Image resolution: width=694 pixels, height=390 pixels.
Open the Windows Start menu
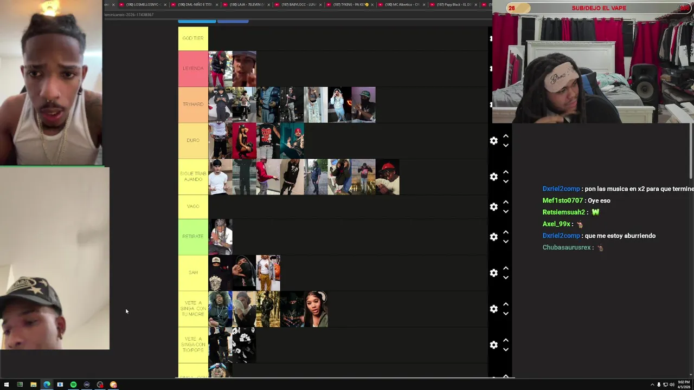click(7, 385)
